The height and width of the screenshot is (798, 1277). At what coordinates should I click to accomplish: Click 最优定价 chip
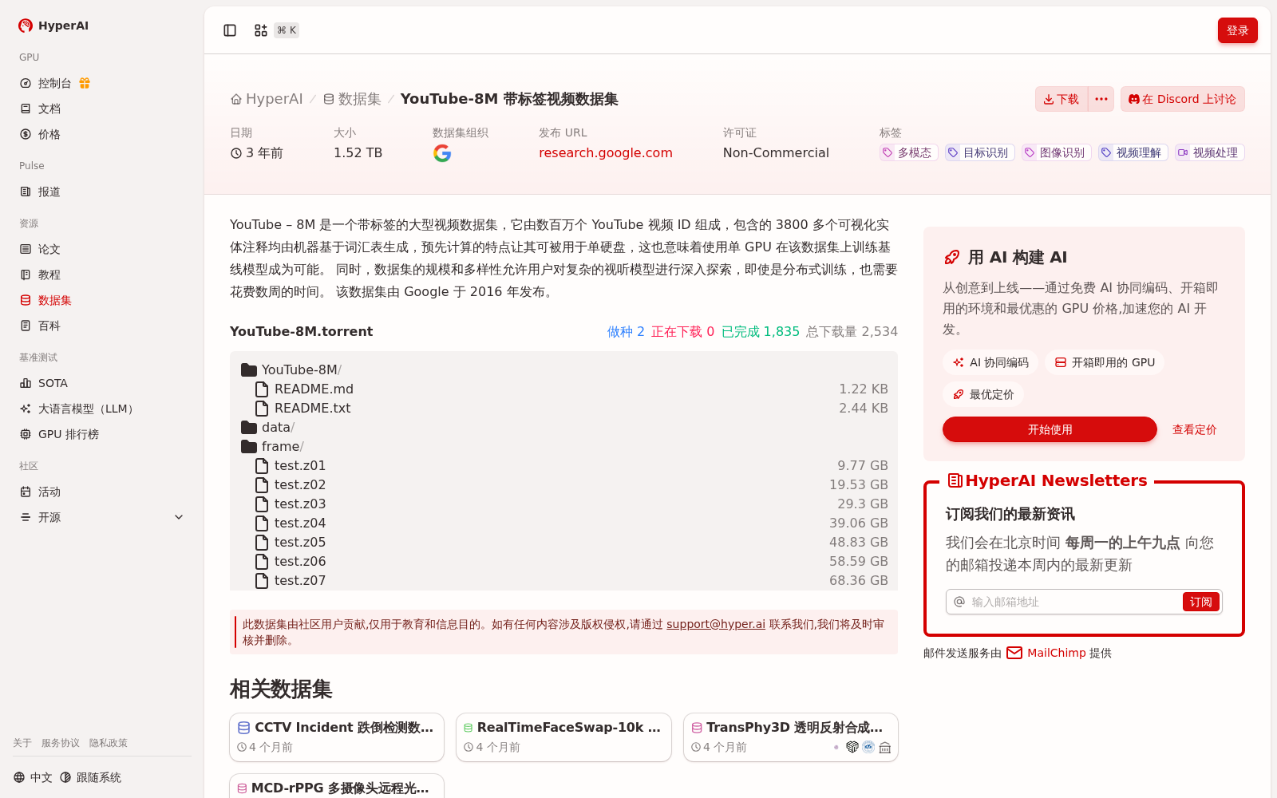983,394
